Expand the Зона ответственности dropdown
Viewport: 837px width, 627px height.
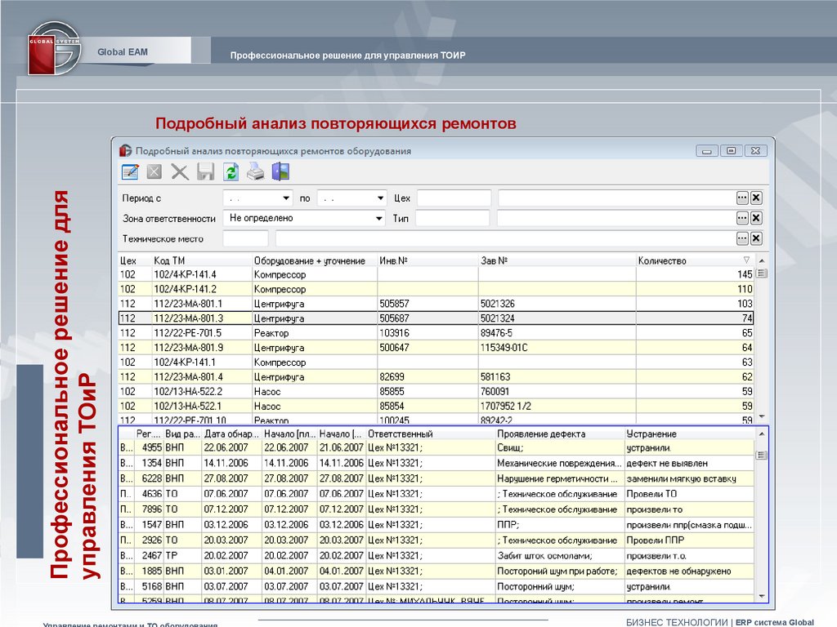[379, 218]
